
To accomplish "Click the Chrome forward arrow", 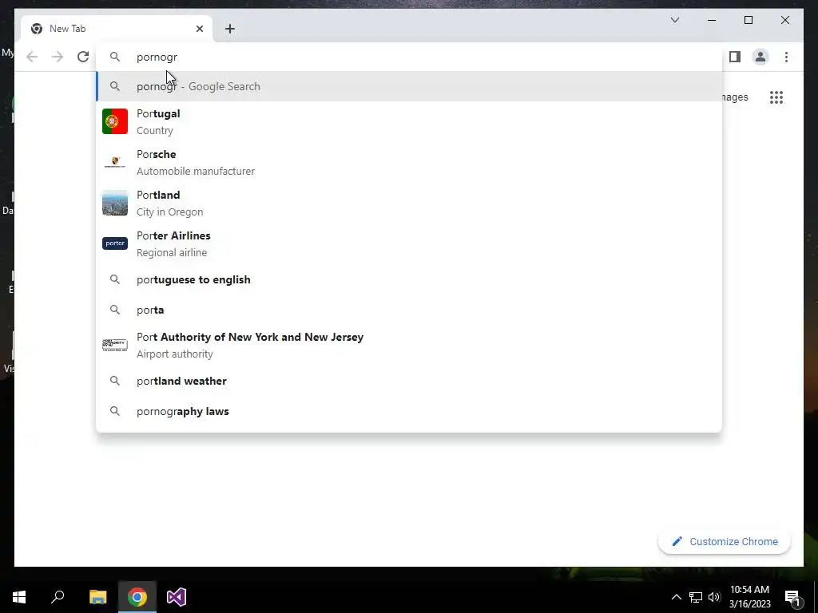I will coord(58,57).
